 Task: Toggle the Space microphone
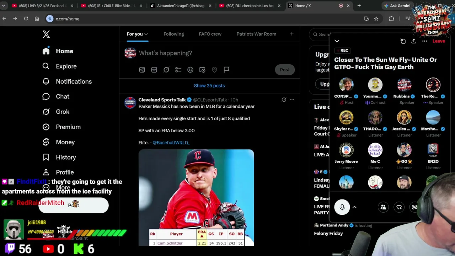coord(342,207)
